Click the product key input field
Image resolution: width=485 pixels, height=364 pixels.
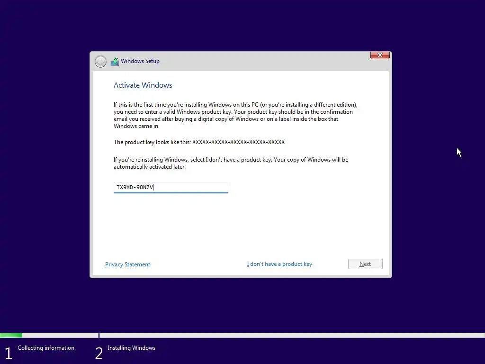coord(171,188)
